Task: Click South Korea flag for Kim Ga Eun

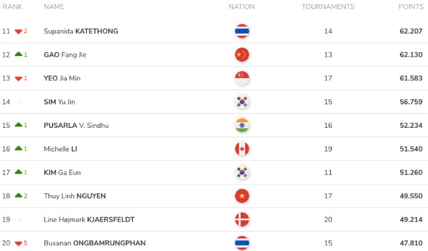Action: pyautogui.click(x=242, y=172)
